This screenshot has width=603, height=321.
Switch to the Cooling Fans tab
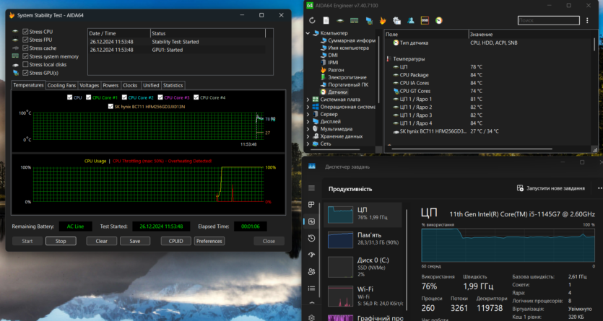point(61,85)
